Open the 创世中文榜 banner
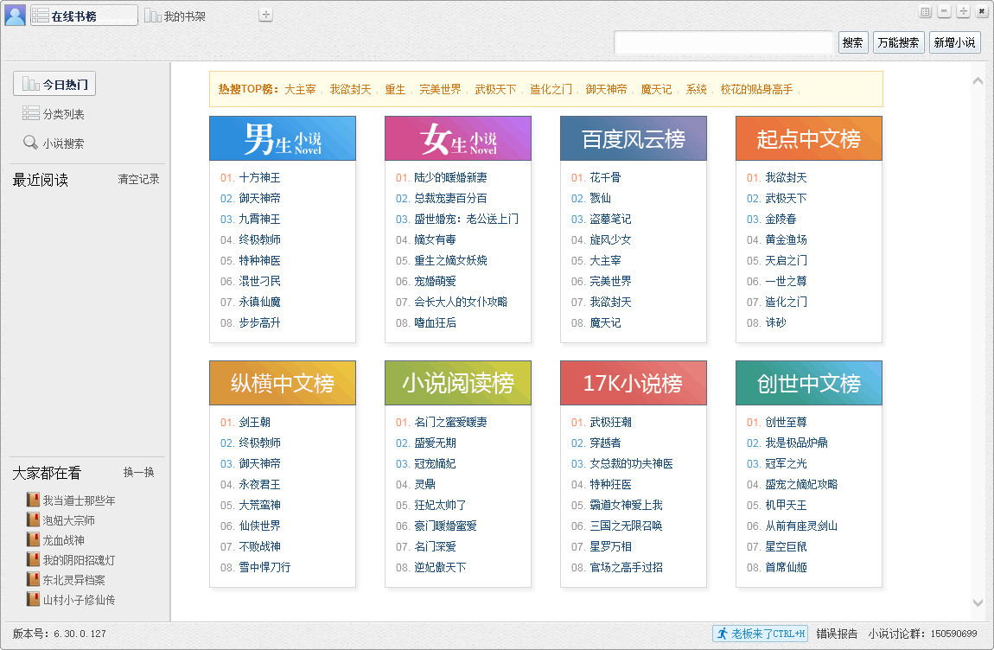 809,383
